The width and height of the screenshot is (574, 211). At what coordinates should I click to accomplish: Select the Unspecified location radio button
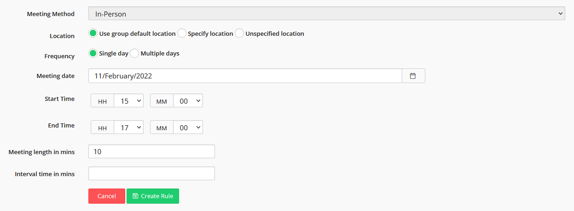pyautogui.click(x=239, y=33)
